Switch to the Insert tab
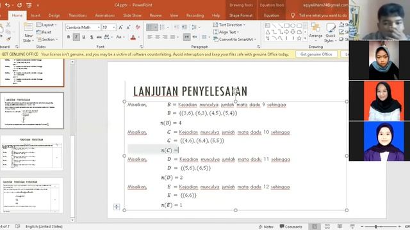The height and width of the screenshot is (230, 410). [36, 15]
